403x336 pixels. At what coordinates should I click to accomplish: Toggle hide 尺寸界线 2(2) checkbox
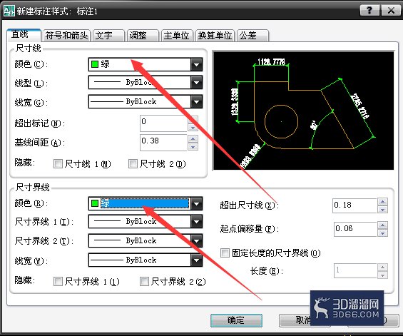click(144, 282)
